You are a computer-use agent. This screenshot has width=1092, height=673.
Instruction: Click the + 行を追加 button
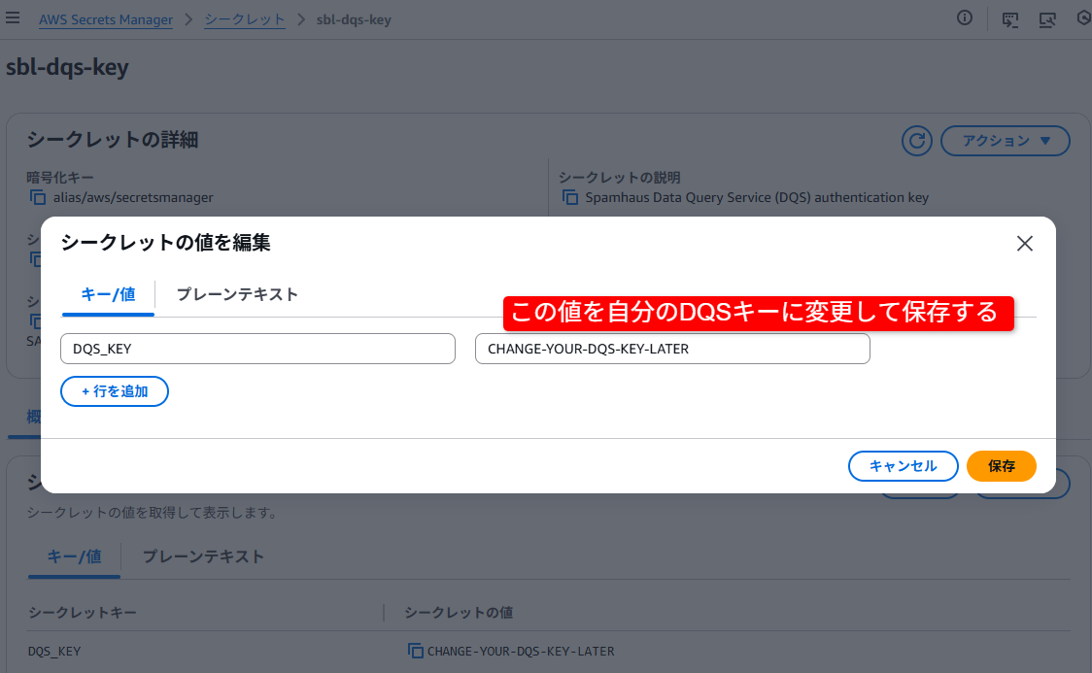click(115, 391)
